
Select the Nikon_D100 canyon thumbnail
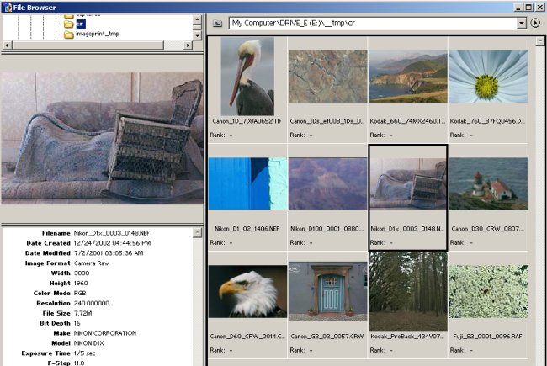coord(328,183)
